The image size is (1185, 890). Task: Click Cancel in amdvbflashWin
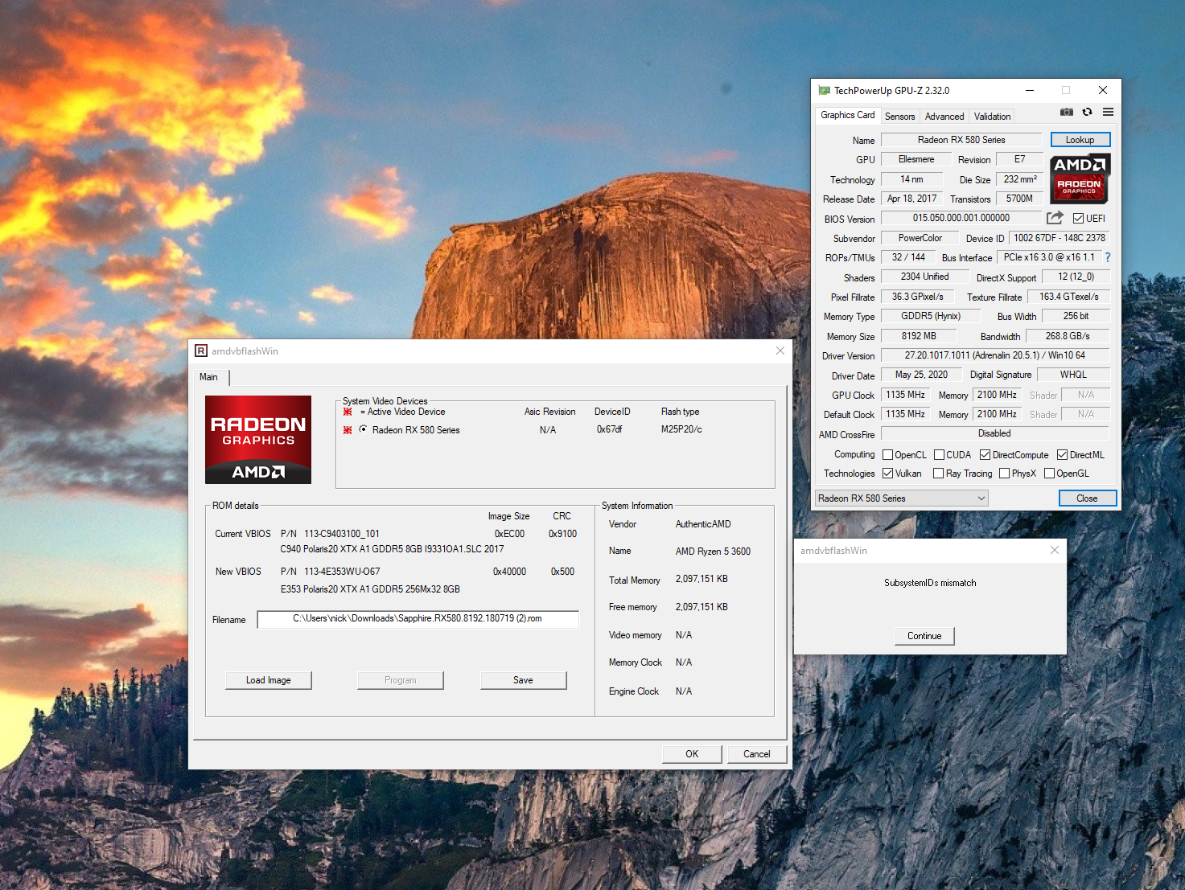[756, 754]
